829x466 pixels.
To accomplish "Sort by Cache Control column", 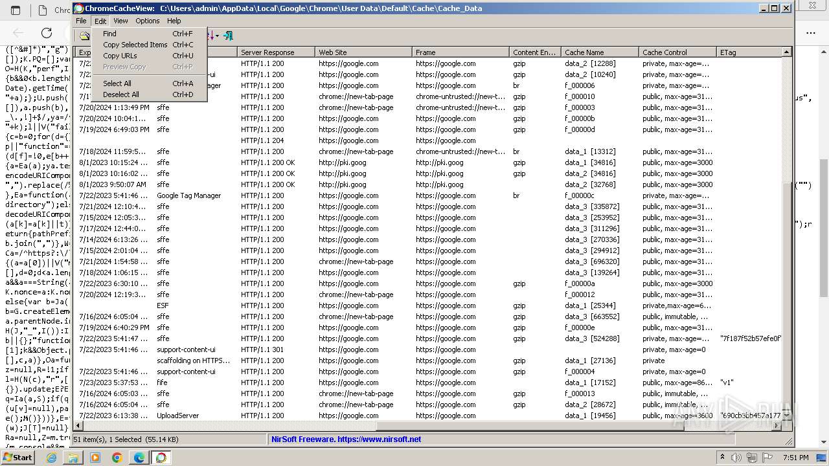I will click(677, 52).
